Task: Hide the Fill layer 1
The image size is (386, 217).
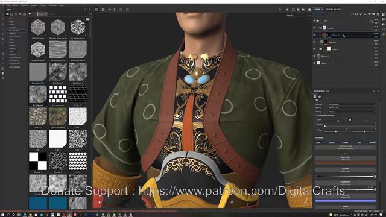Action: (314, 56)
